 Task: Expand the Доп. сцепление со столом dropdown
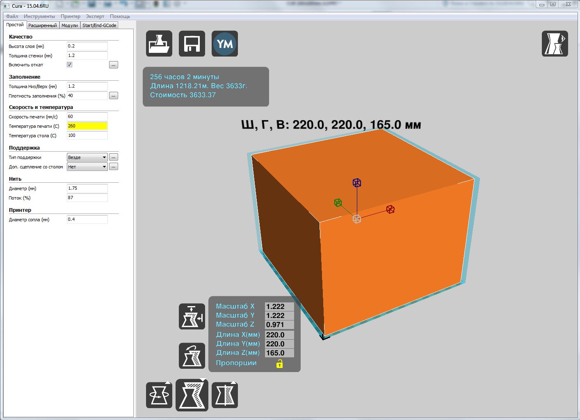pos(87,167)
